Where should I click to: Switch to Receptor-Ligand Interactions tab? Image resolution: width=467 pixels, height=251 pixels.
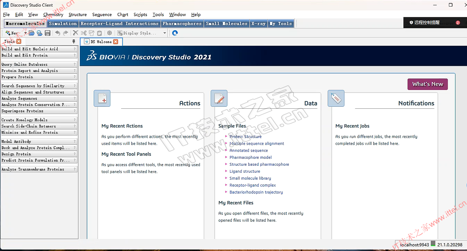[120, 24]
